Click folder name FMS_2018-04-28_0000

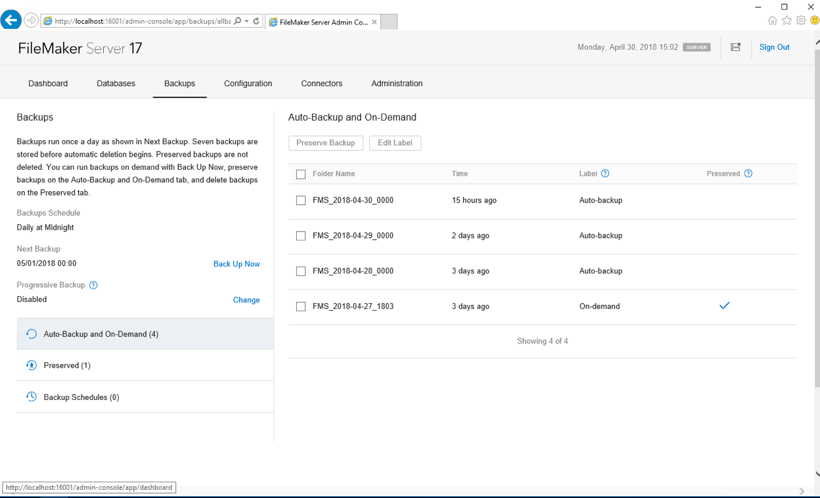click(353, 271)
